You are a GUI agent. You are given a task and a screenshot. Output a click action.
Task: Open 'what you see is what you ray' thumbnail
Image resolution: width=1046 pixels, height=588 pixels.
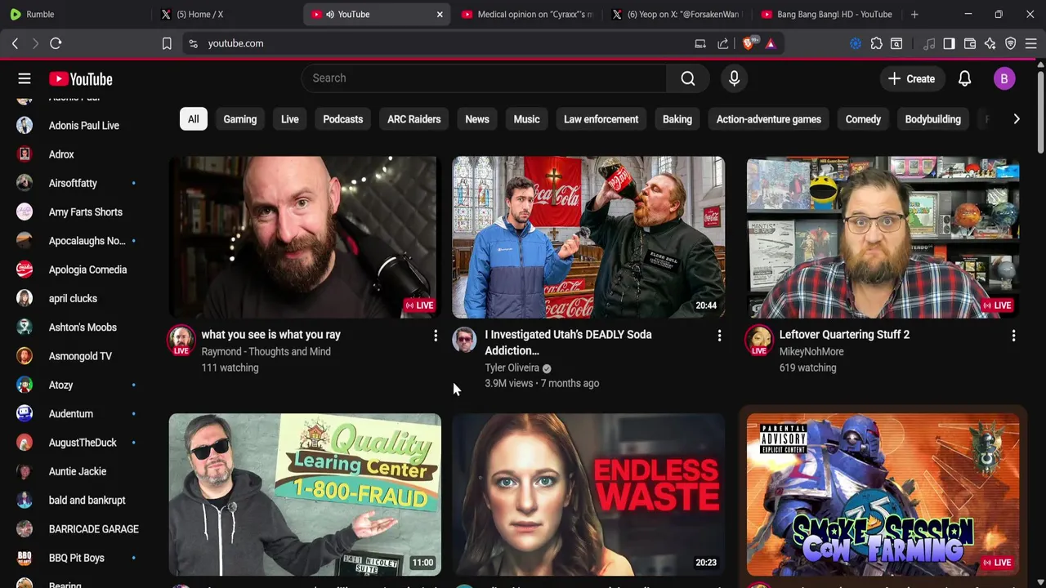point(305,237)
